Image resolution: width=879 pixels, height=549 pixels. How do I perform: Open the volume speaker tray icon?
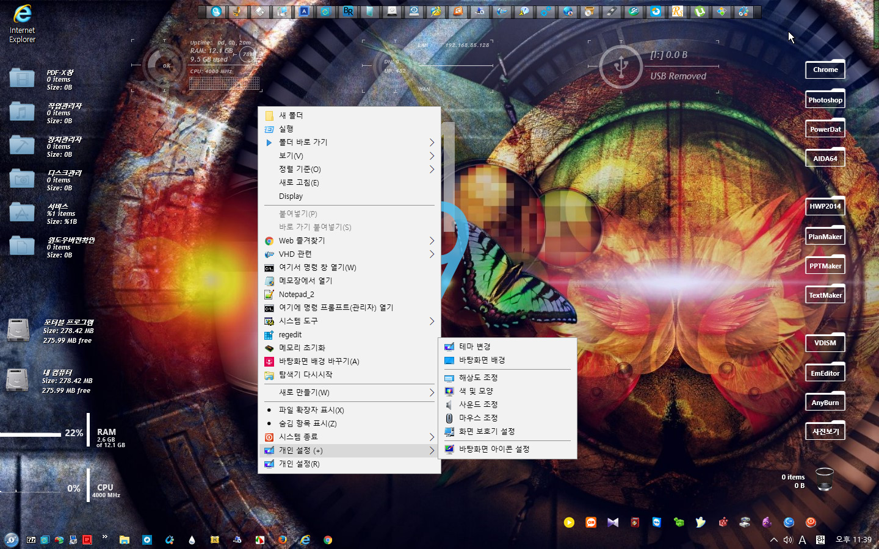tap(788, 540)
